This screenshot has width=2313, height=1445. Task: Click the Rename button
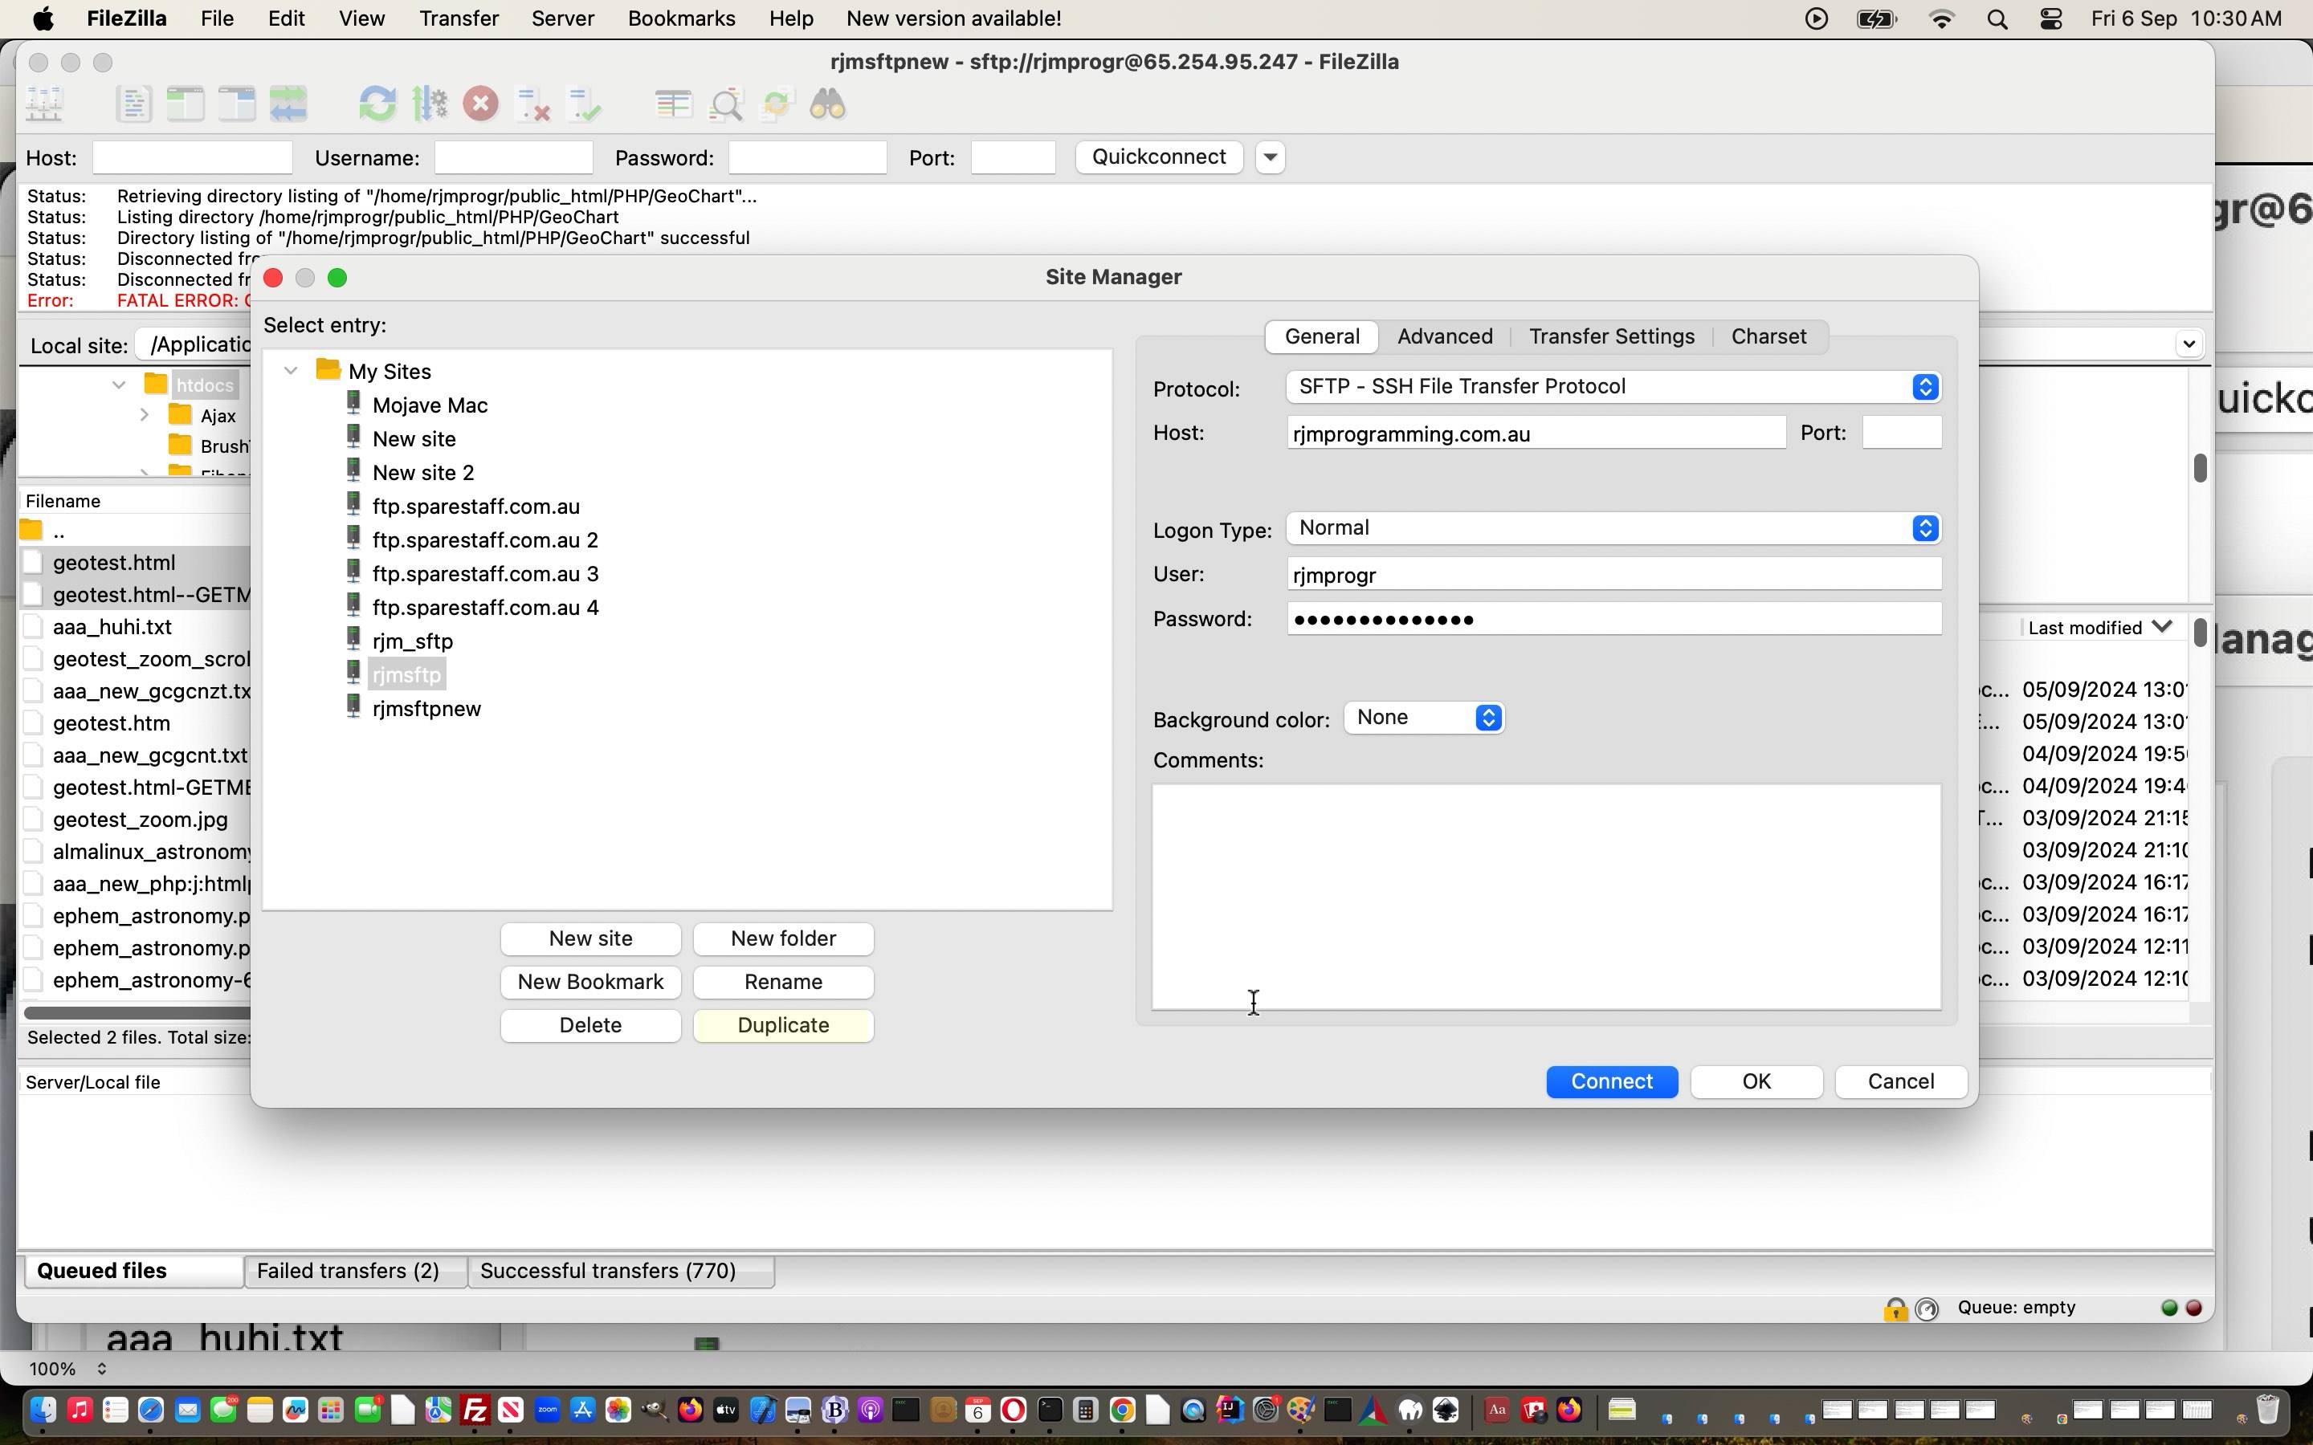pos(783,983)
